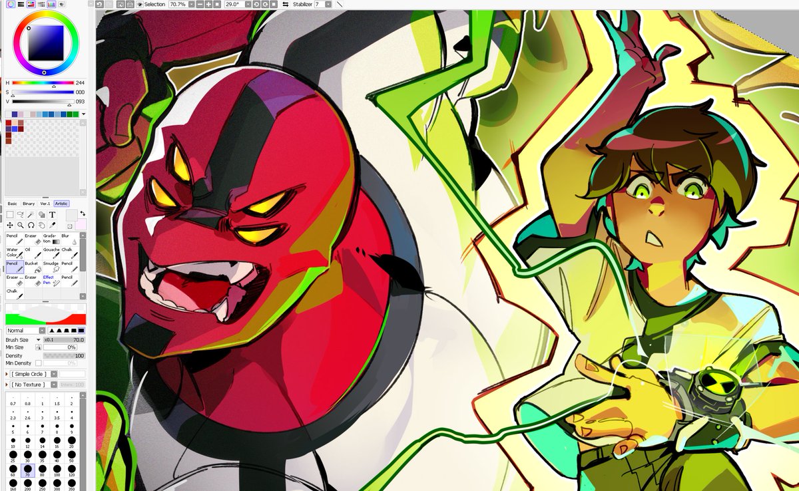Switch to the Basic tool tab

[12, 204]
